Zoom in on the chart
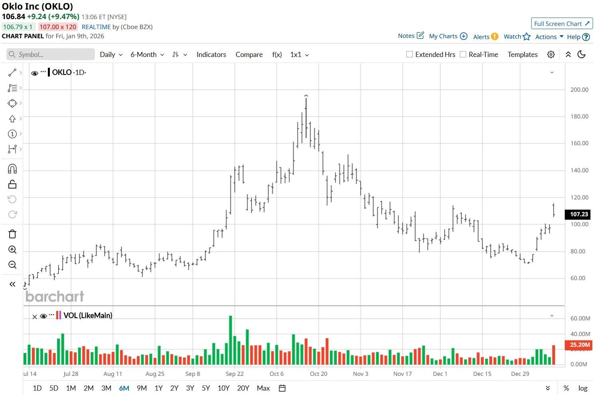 click(x=12, y=250)
